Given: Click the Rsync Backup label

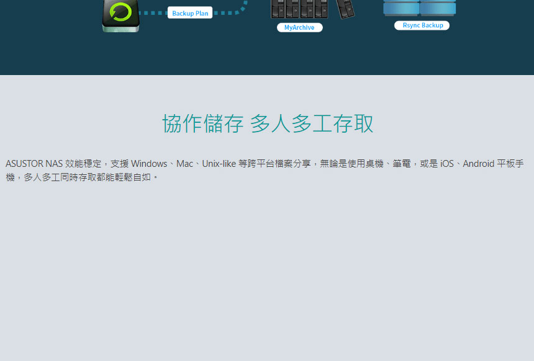Looking at the screenshot, I should [x=422, y=25].
